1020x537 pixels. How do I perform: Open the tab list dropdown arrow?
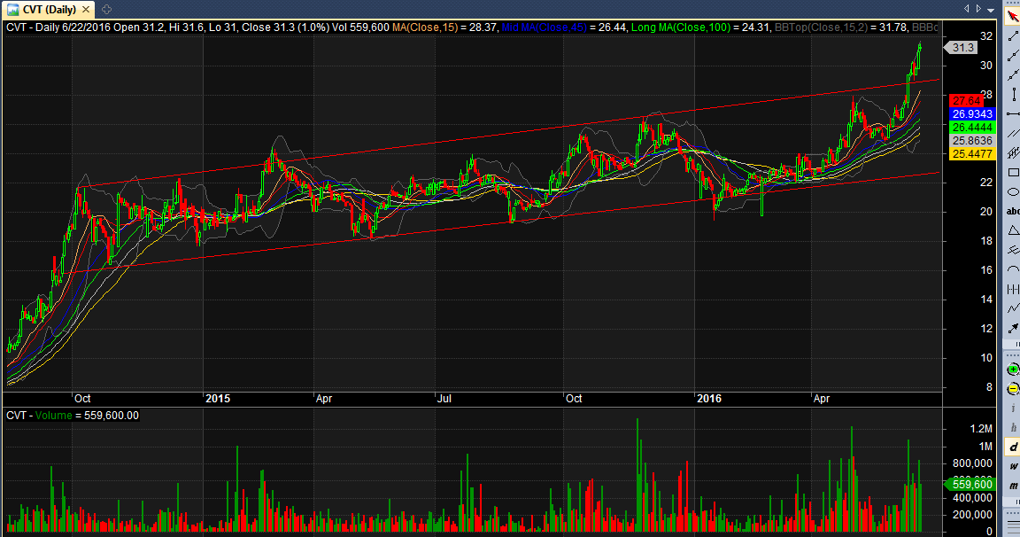coord(991,10)
